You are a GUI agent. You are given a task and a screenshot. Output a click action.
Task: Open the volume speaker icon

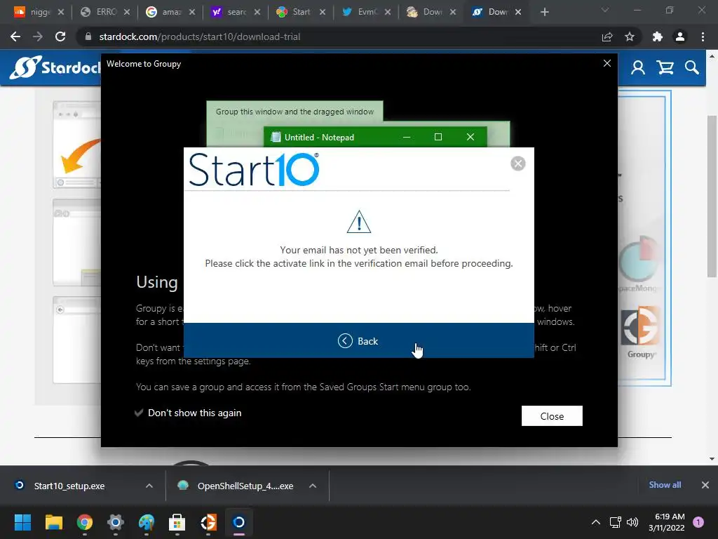coord(632,522)
